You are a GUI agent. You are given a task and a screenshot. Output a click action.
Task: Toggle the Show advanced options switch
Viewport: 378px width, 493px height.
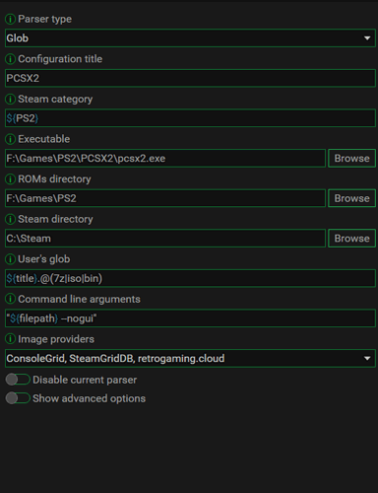point(18,398)
